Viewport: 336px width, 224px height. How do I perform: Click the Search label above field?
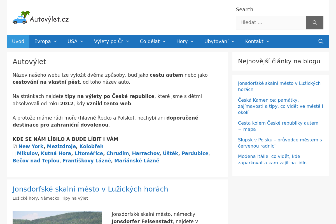coord(244,10)
